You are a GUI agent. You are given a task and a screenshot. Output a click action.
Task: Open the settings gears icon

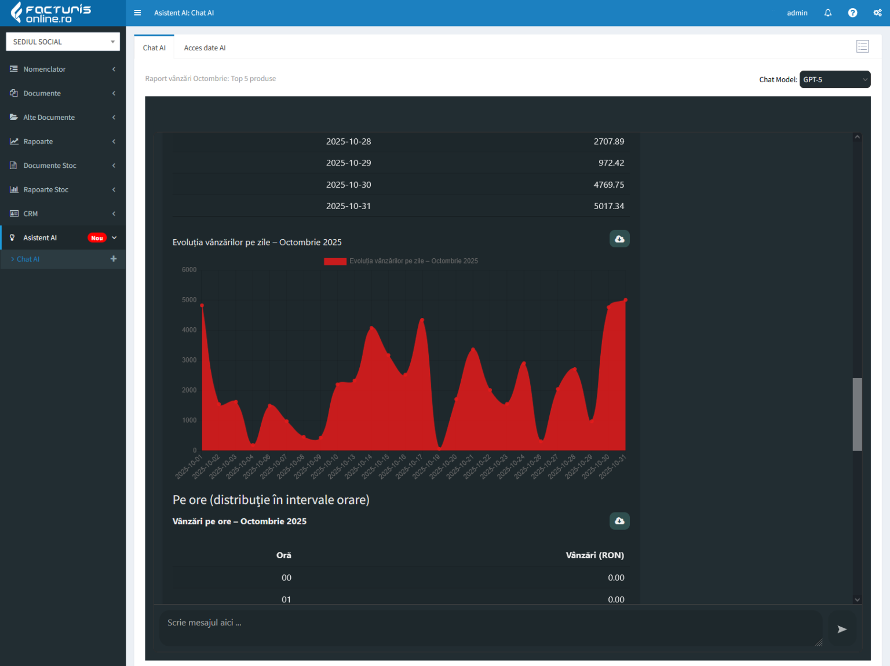tap(877, 13)
